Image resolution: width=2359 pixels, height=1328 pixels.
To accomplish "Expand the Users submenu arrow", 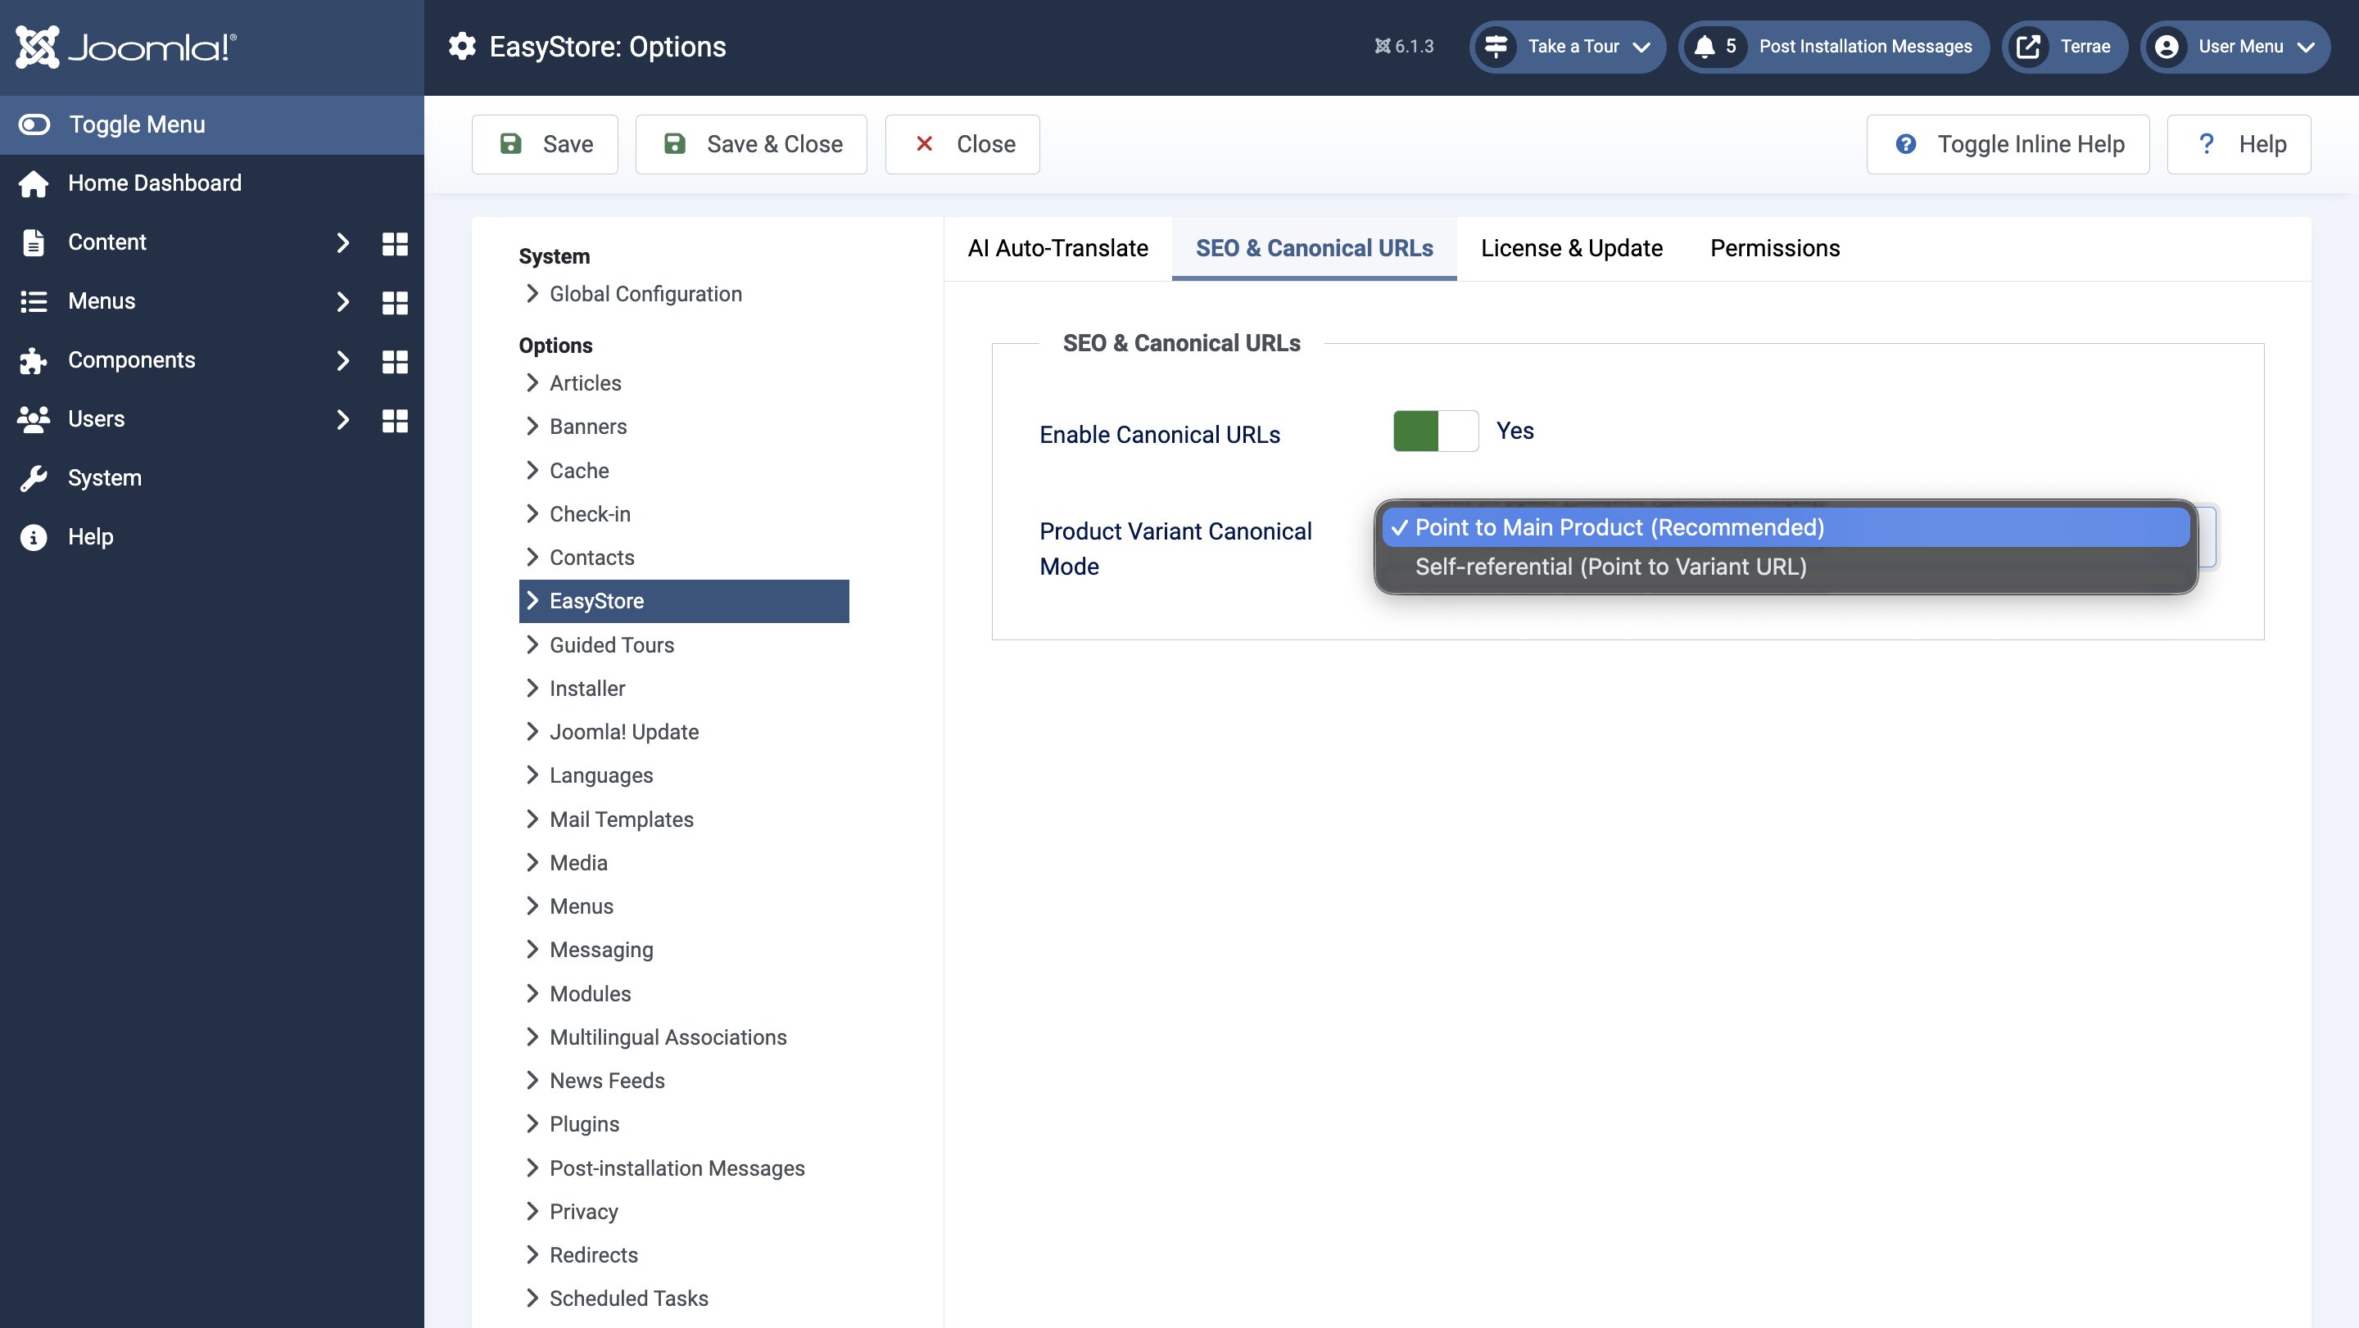I will 342,420.
